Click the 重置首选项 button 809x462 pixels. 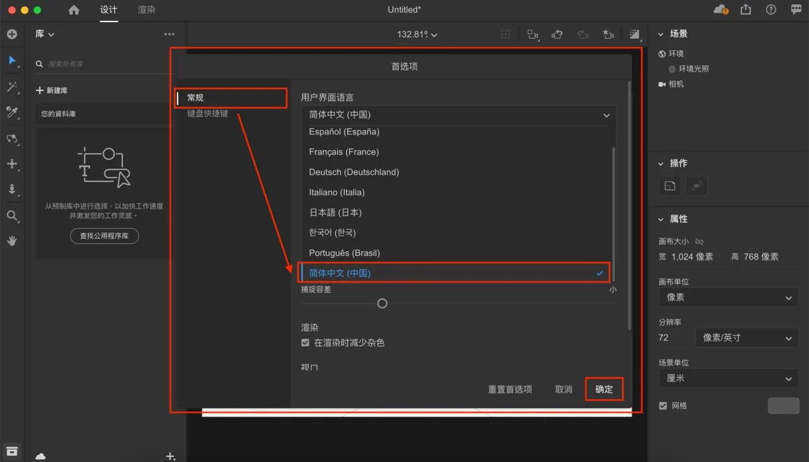pos(510,389)
